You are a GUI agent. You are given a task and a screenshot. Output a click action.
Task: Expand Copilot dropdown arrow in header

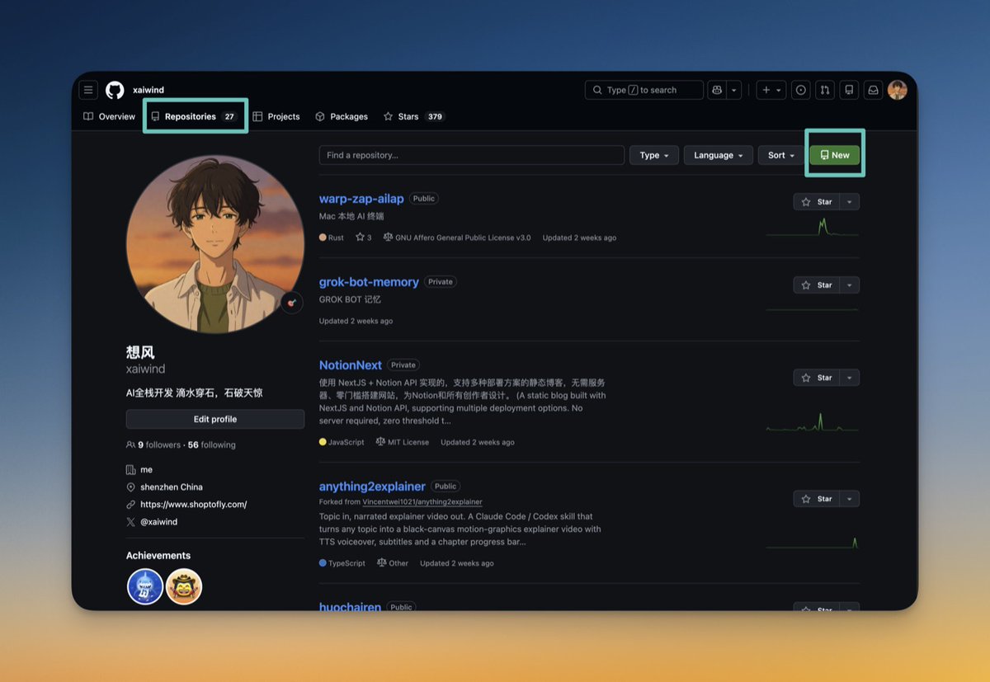pos(733,90)
